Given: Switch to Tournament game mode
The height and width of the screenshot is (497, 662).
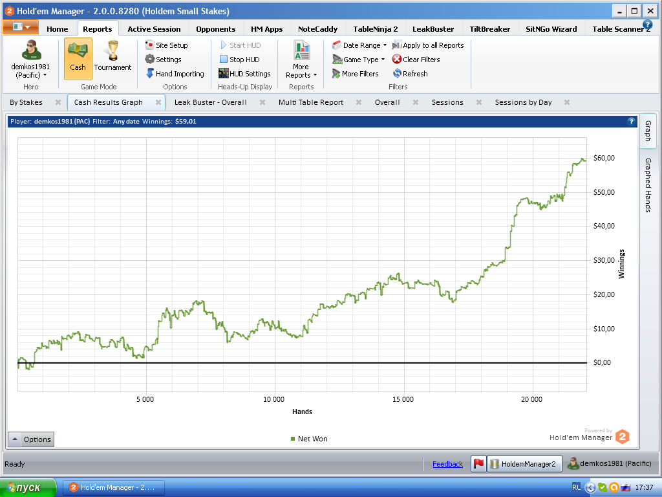Looking at the screenshot, I should [112, 56].
